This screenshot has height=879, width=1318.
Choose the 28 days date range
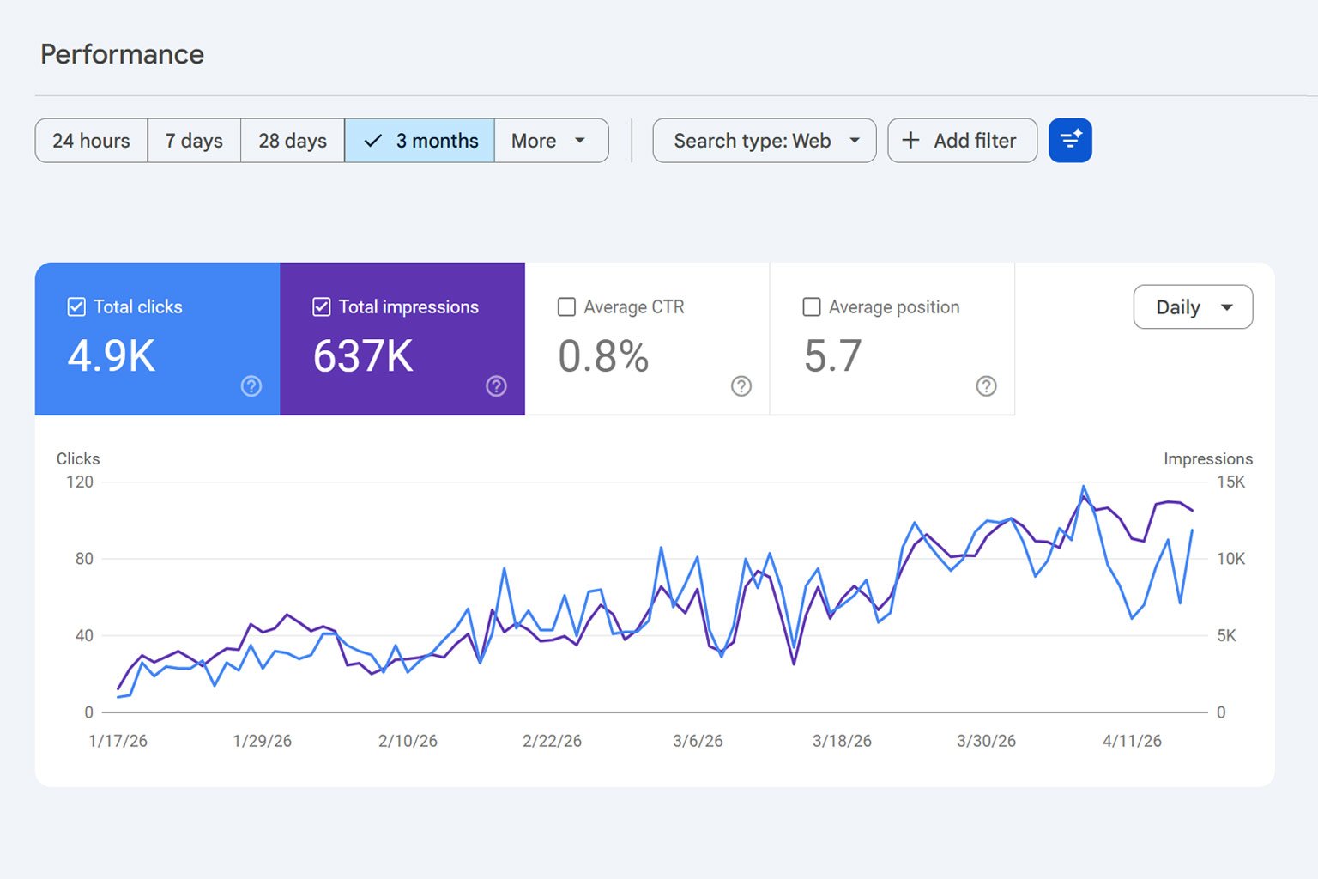(293, 140)
